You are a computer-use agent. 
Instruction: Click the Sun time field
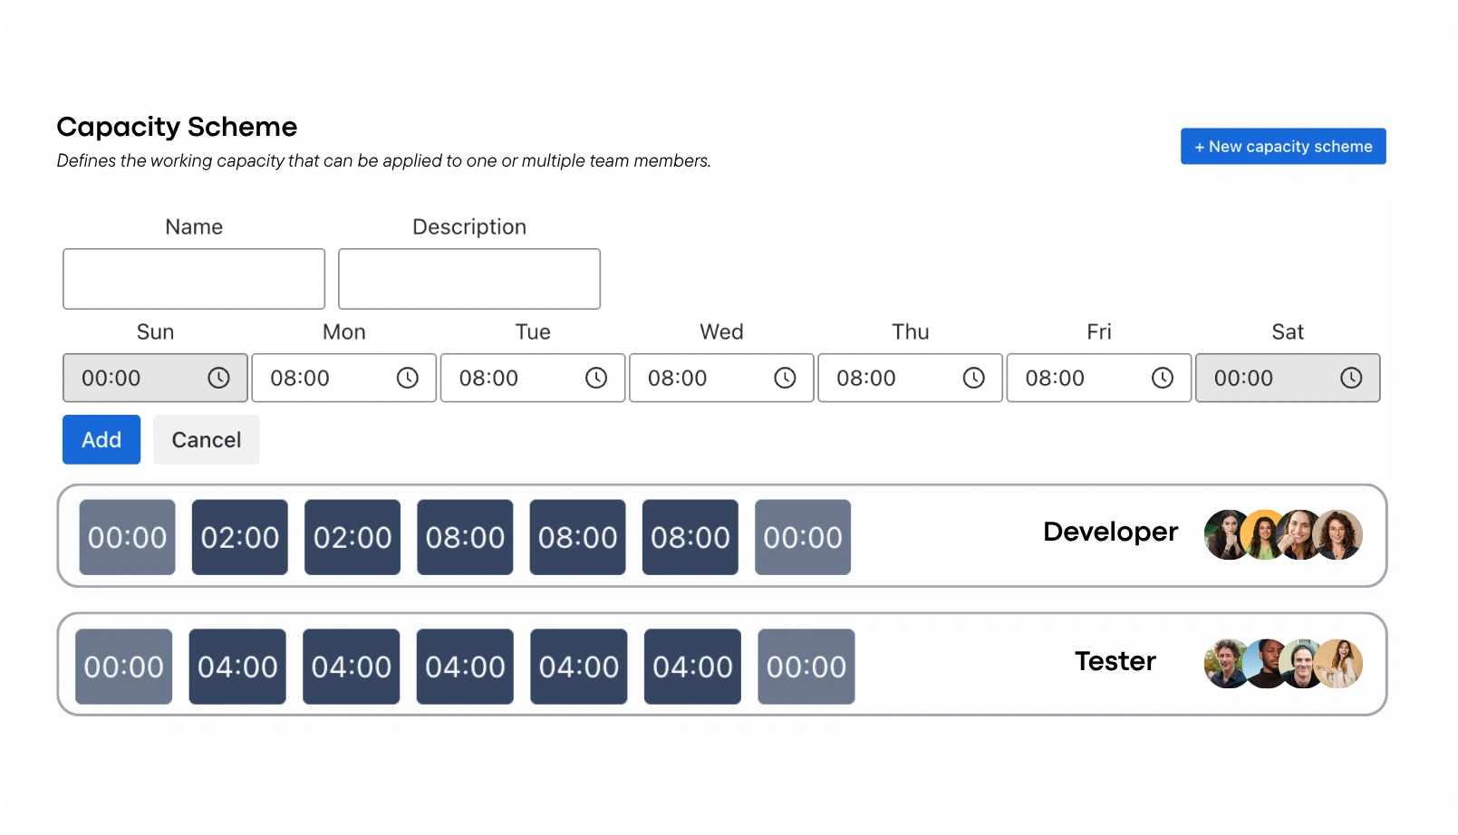[x=155, y=378]
